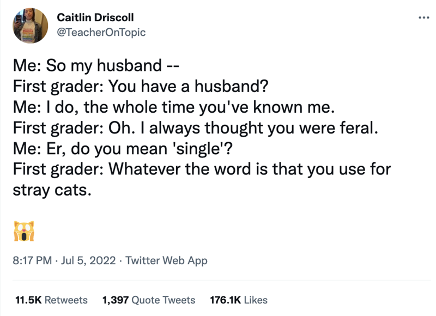Click Caitlin Driscoll's profile avatar photo
The height and width of the screenshot is (316, 436).
point(29,25)
